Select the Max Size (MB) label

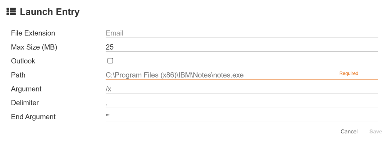click(x=34, y=47)
